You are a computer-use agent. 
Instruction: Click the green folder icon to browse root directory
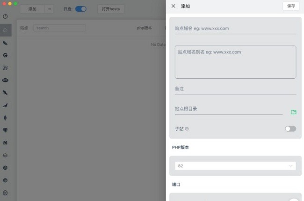[294, 112]
